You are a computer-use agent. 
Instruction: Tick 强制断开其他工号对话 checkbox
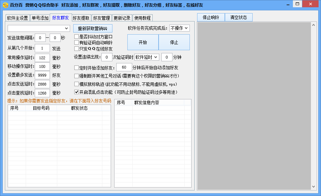76,76
